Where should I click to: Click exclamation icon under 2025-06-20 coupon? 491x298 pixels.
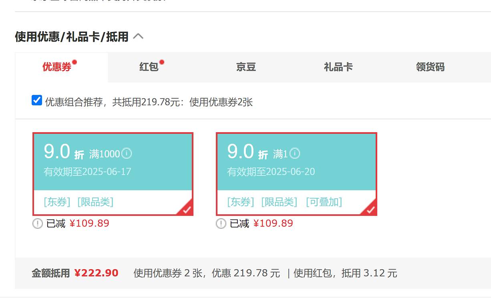coord(221,223)
